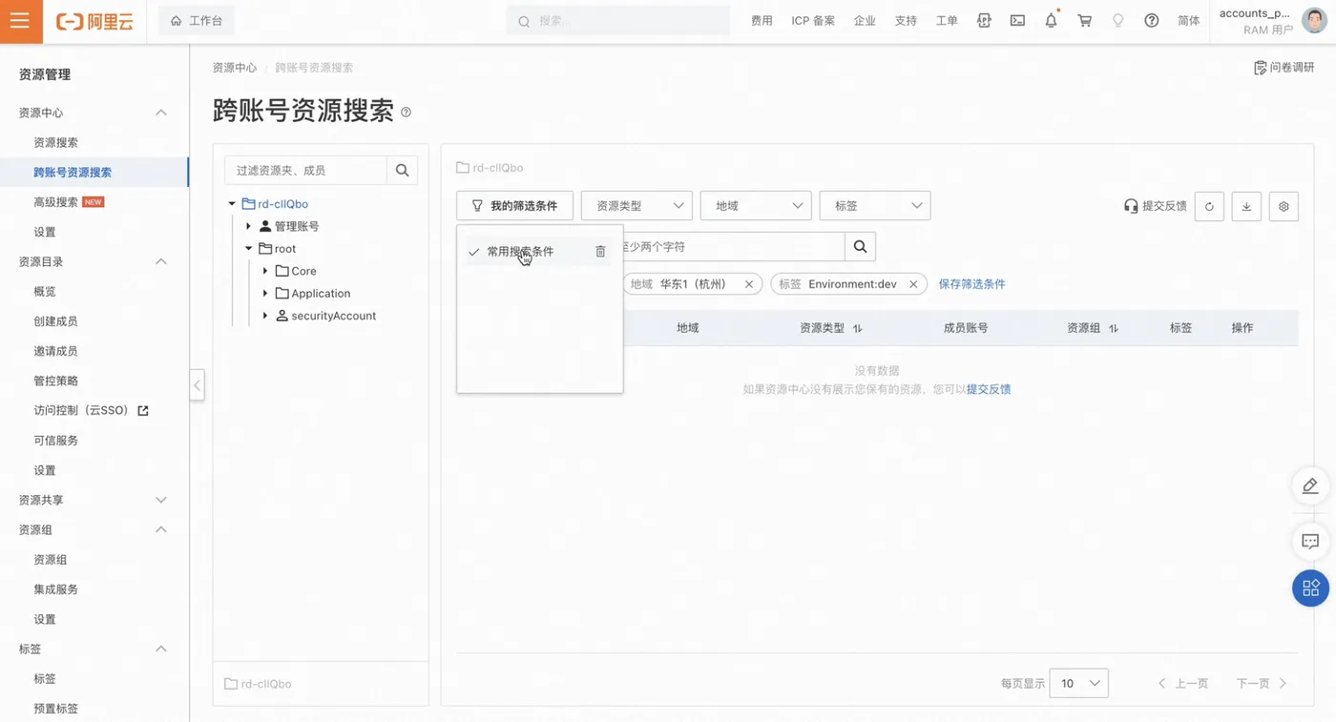Click help icon beside 跨账号资源搜索 title
1336x722 pixels.
click(407, 112)
